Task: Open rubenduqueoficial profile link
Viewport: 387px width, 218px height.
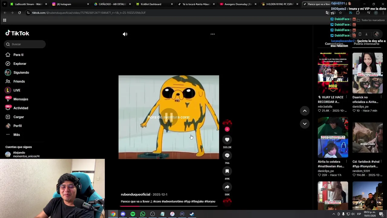Action: point(135,194)
